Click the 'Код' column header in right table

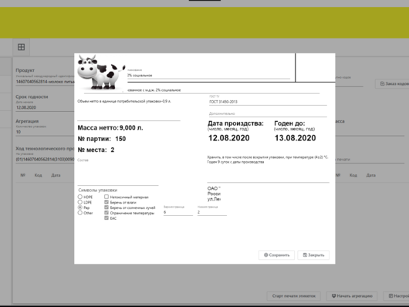tap(353, 175)
